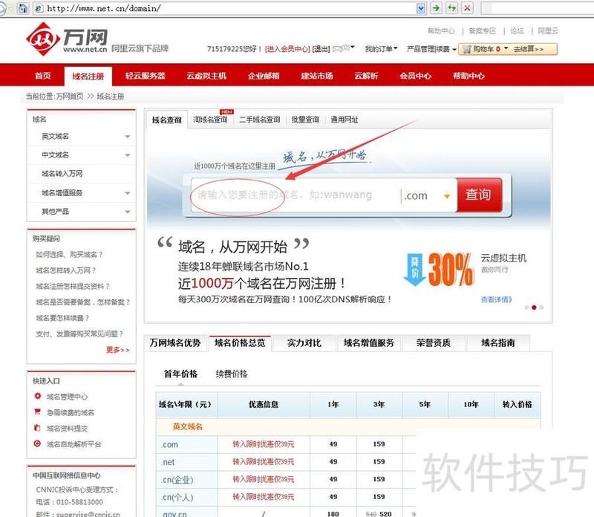
Task: Click 进入会员中心 link
Action: [287, 49]
